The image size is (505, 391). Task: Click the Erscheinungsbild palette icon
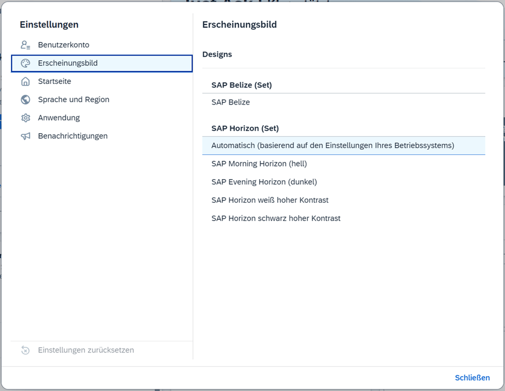pyautogui.click(x=25, y=63)
